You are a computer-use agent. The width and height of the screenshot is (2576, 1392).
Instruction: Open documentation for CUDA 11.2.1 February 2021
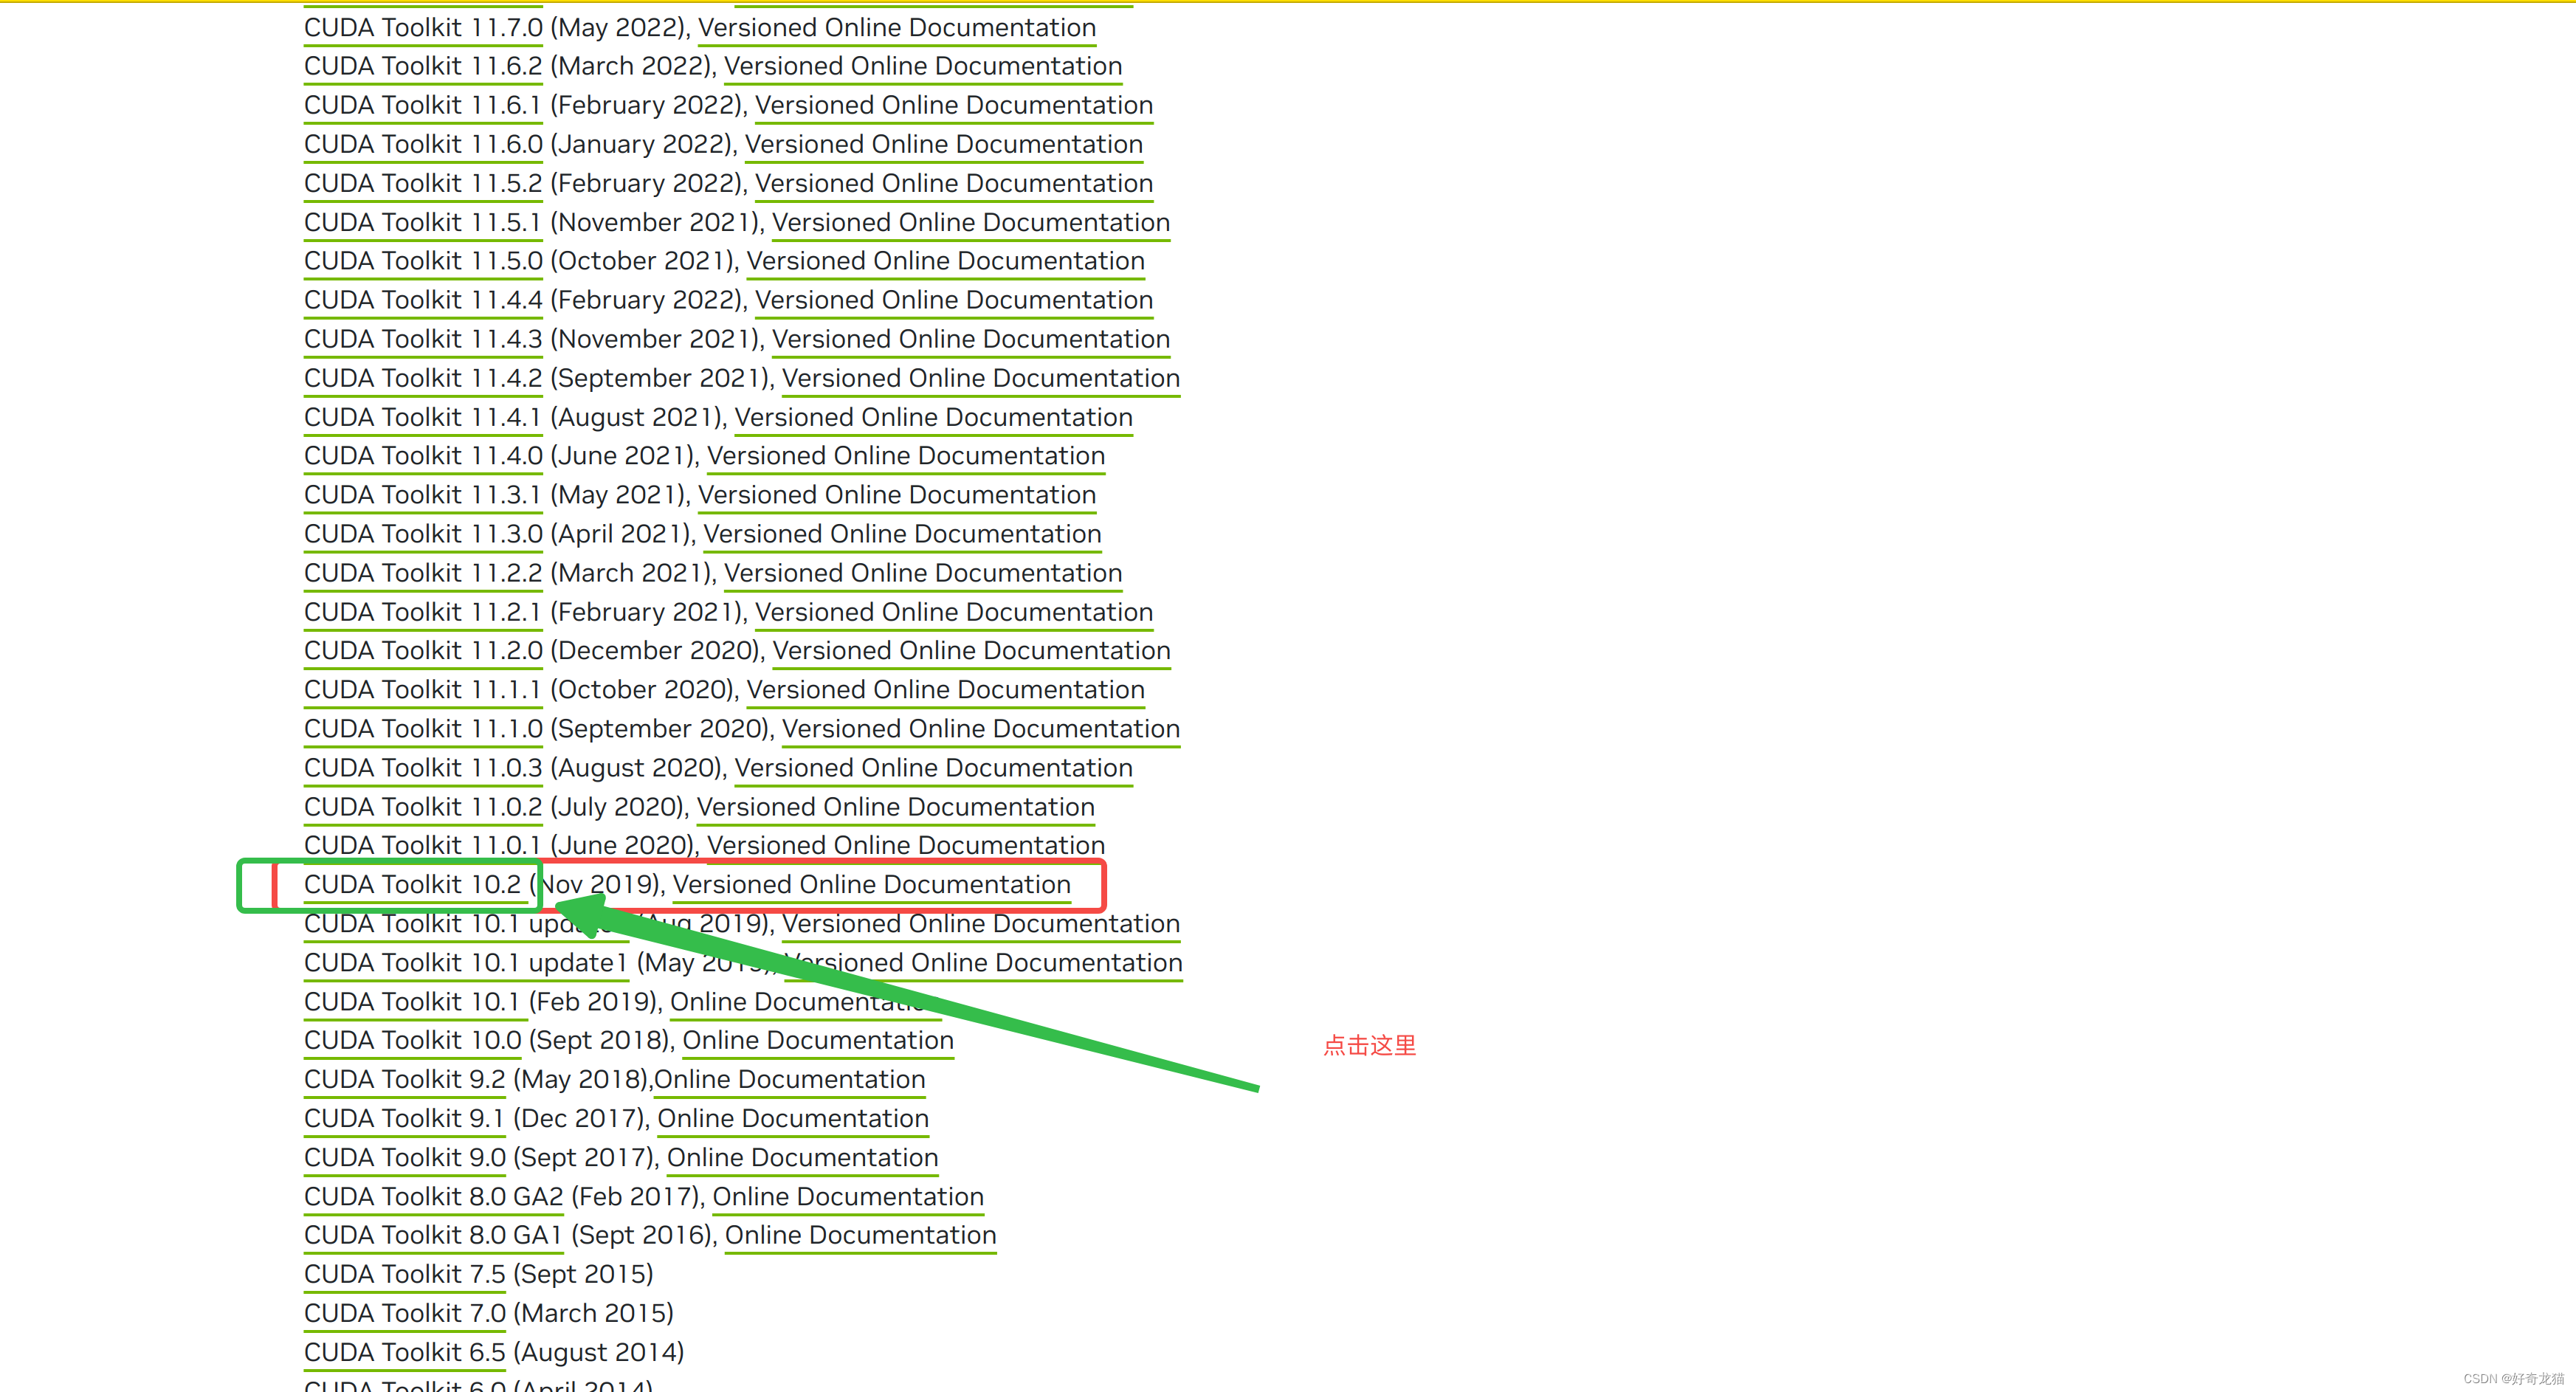click(954, 613)
